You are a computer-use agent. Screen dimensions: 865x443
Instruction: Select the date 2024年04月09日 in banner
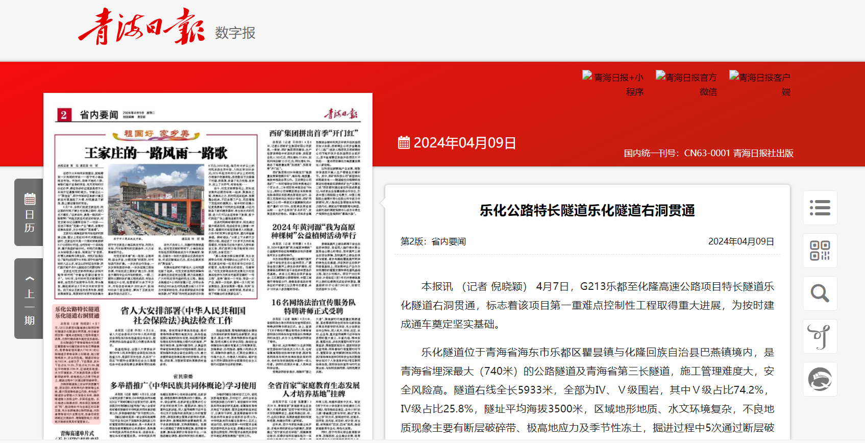pos(465,143)
